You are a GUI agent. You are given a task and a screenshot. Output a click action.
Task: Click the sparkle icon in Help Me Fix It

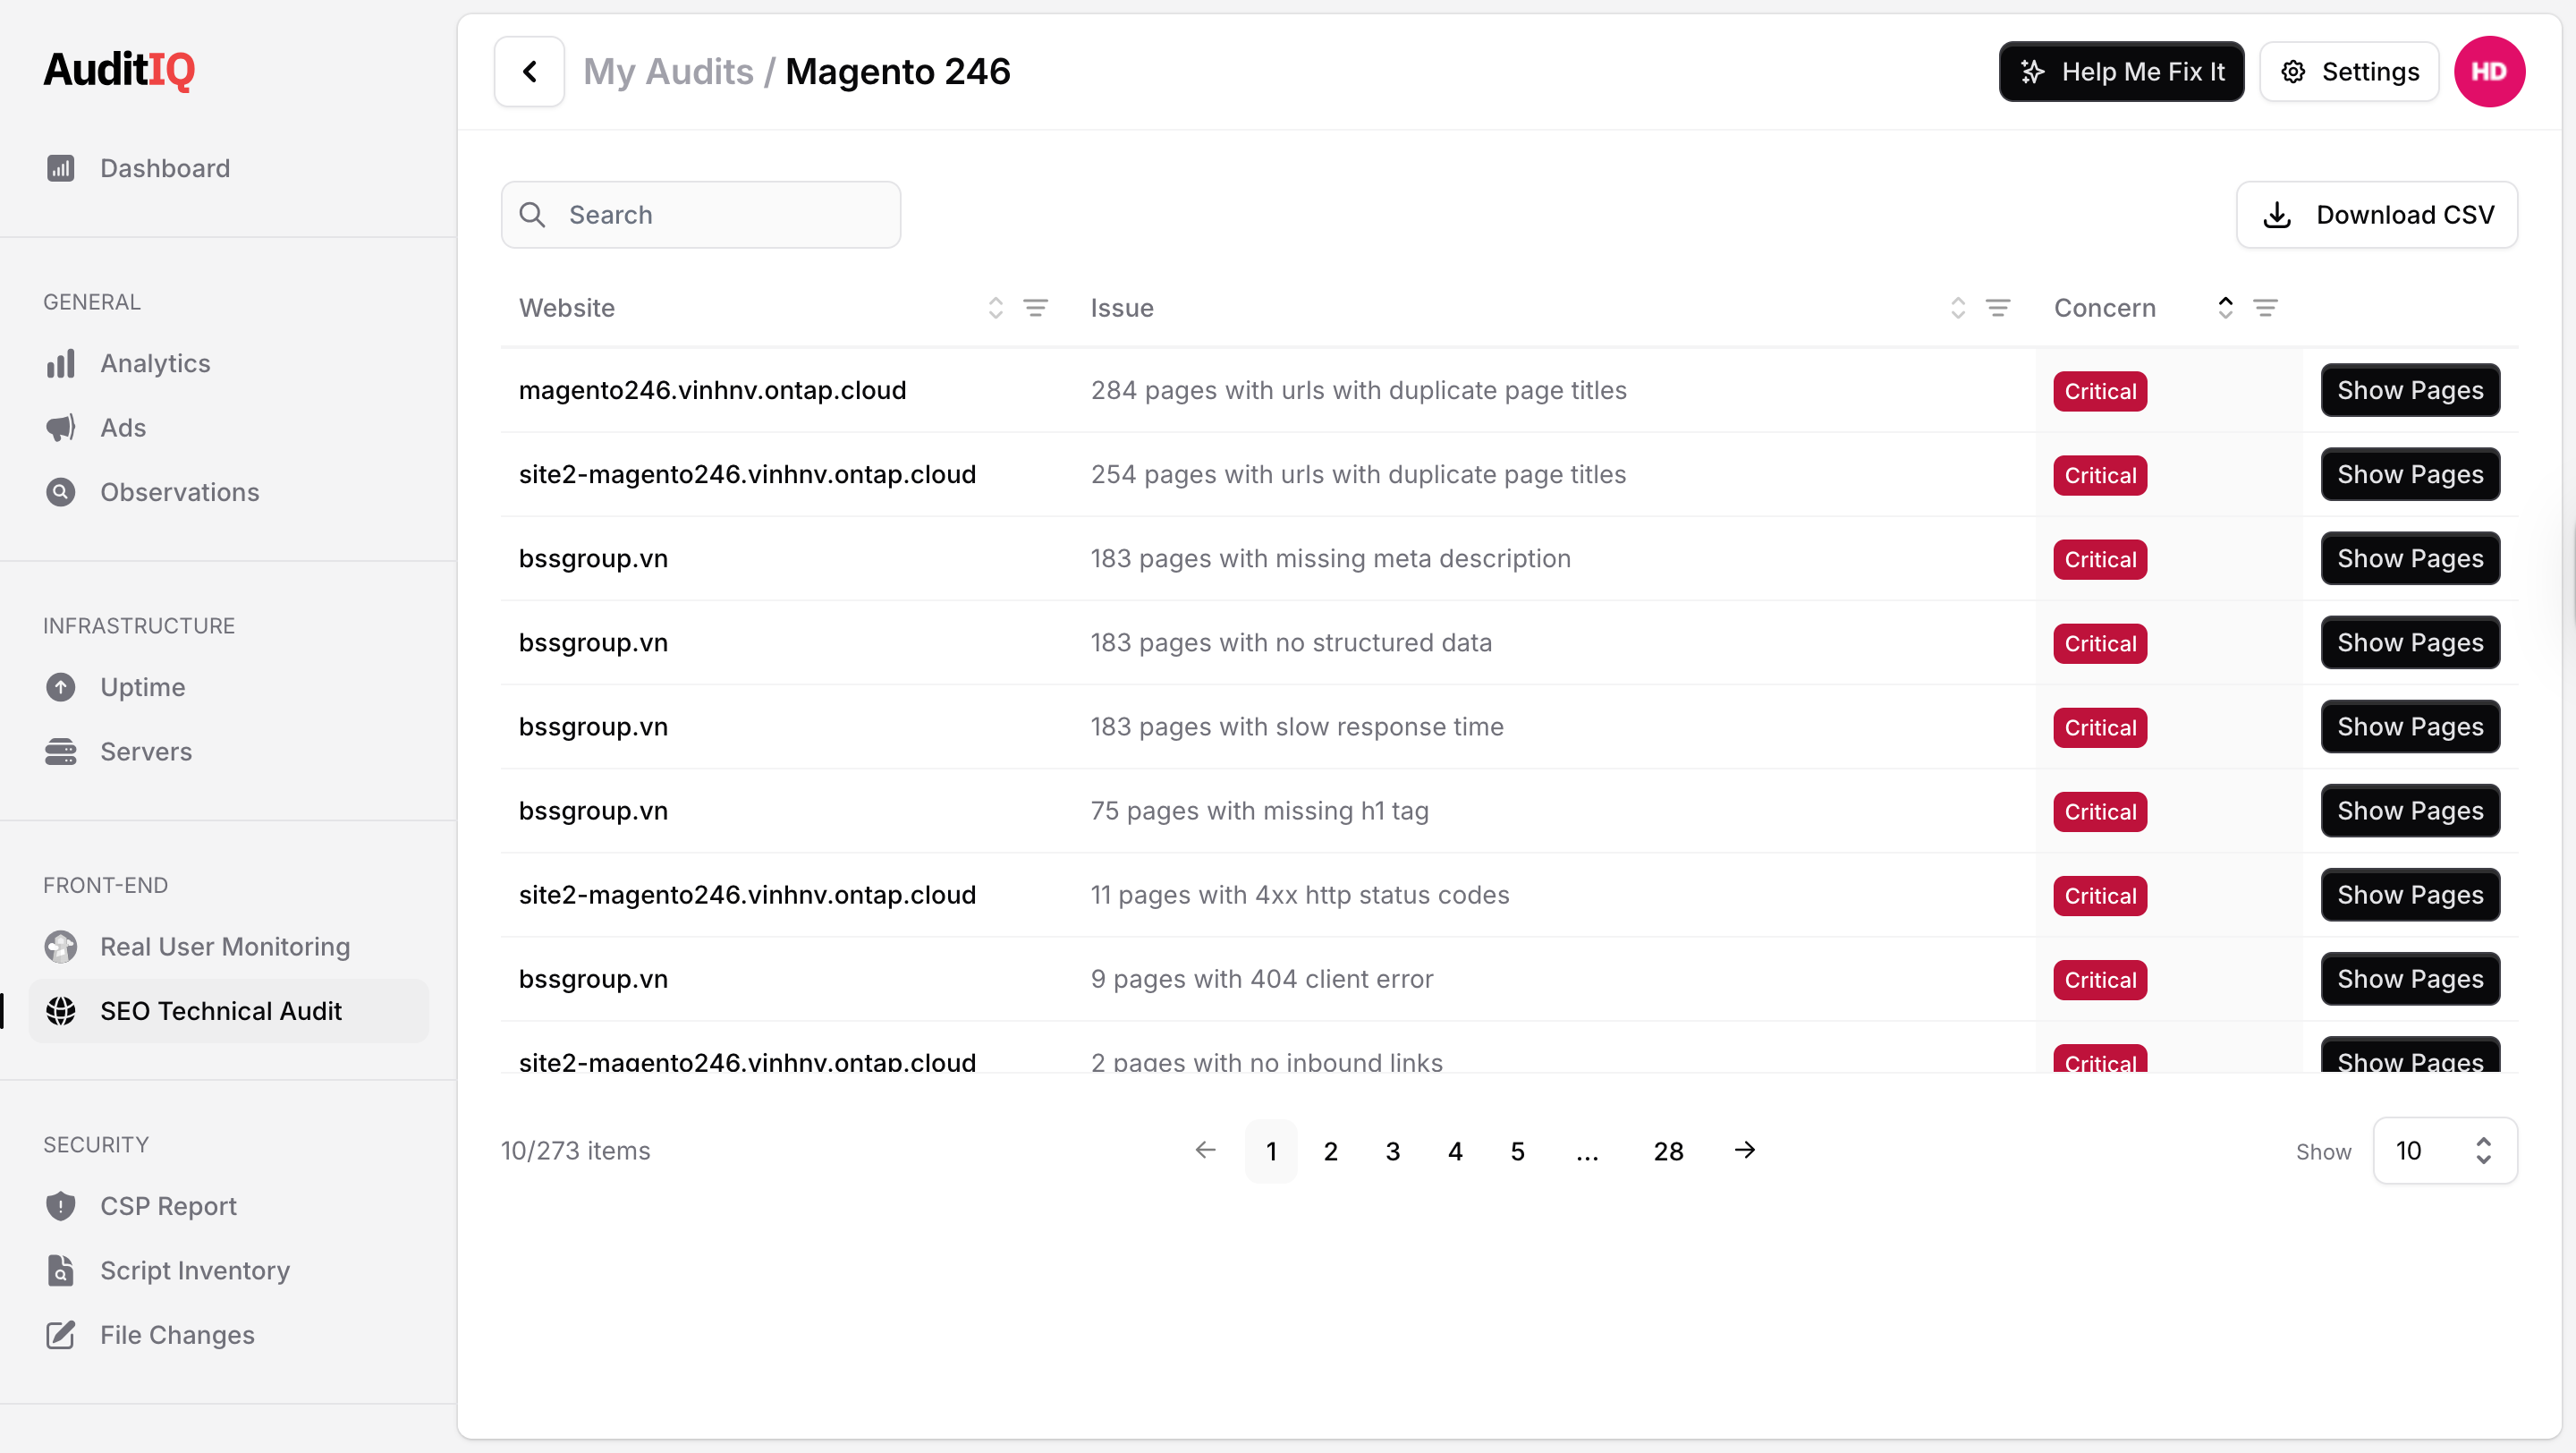(x=2032, y=72)
